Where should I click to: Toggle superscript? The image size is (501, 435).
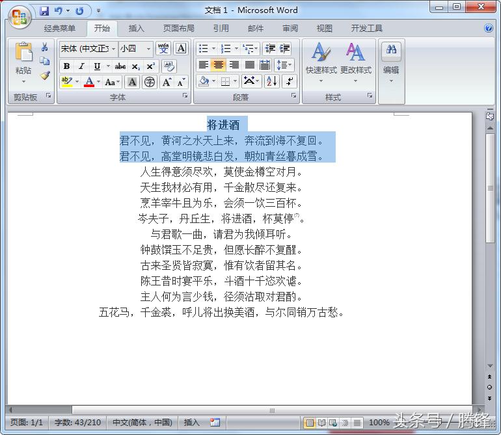[x=150, y=66]
